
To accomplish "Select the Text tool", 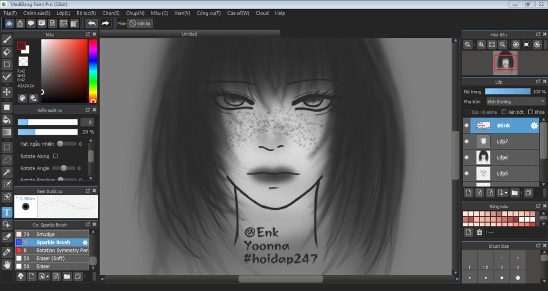I will [x=6, y=212].
